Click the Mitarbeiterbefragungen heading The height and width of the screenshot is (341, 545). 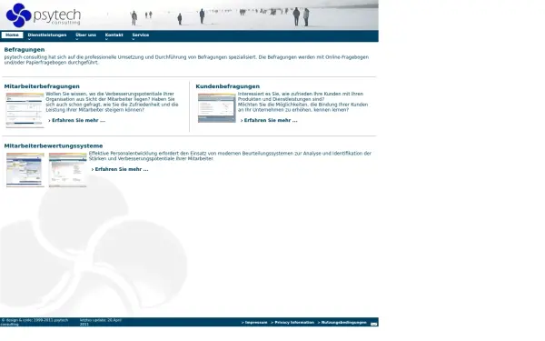point(42,86)
